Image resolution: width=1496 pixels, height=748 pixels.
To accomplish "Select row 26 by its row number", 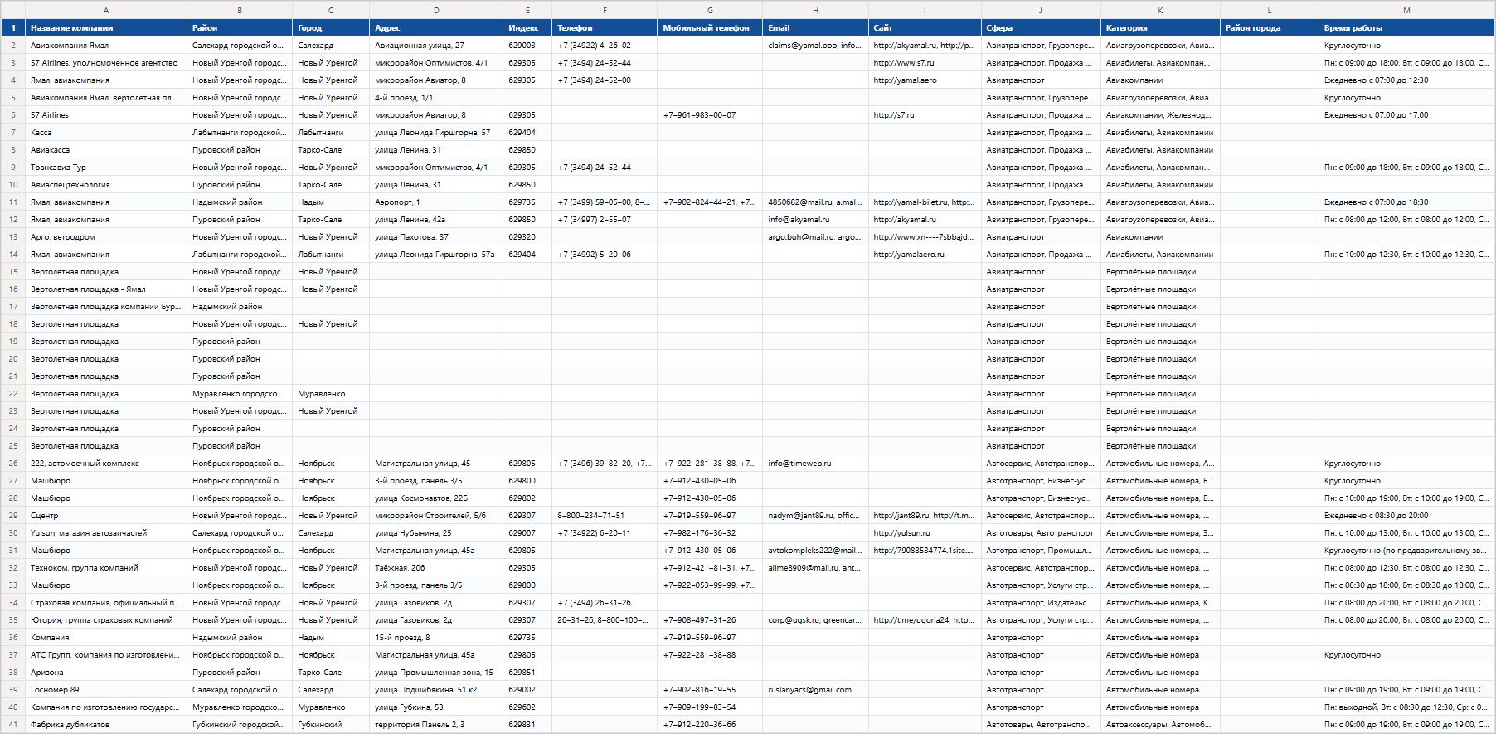I will tap(12, 464).
